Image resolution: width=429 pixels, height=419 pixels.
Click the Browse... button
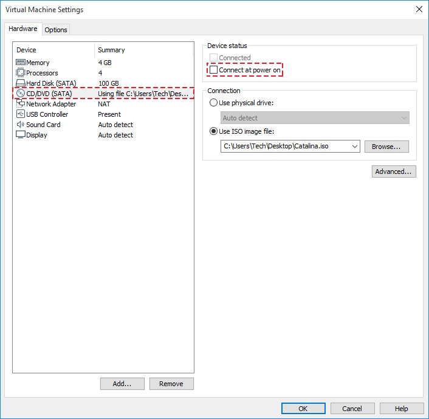tap(386, 147)
